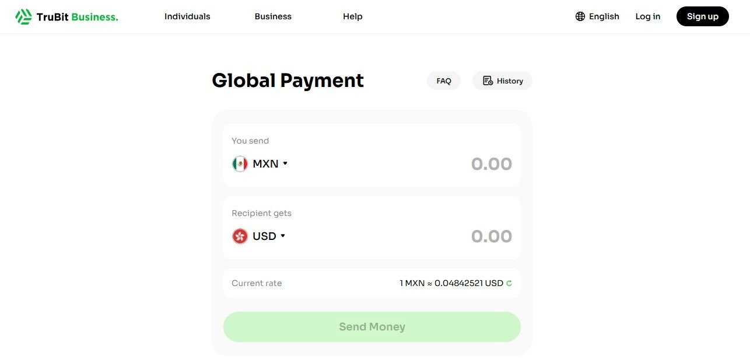Click the Hong Kong flag icon
Screen dimensions: 750x359
pyautogui.click(x=240, y=236)
